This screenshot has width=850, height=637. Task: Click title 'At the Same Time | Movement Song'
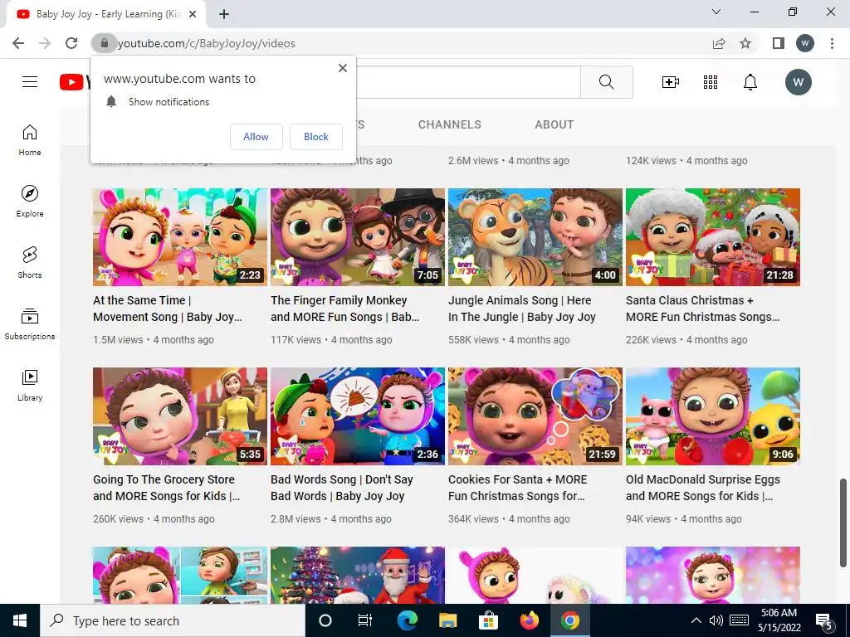(168, 309)
